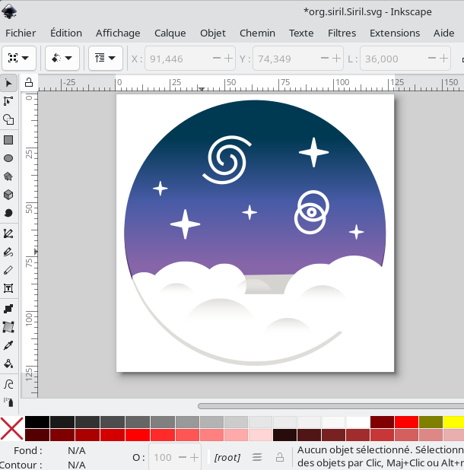Select the Rectangle tool
464x470 pixels.
[8, 140]
